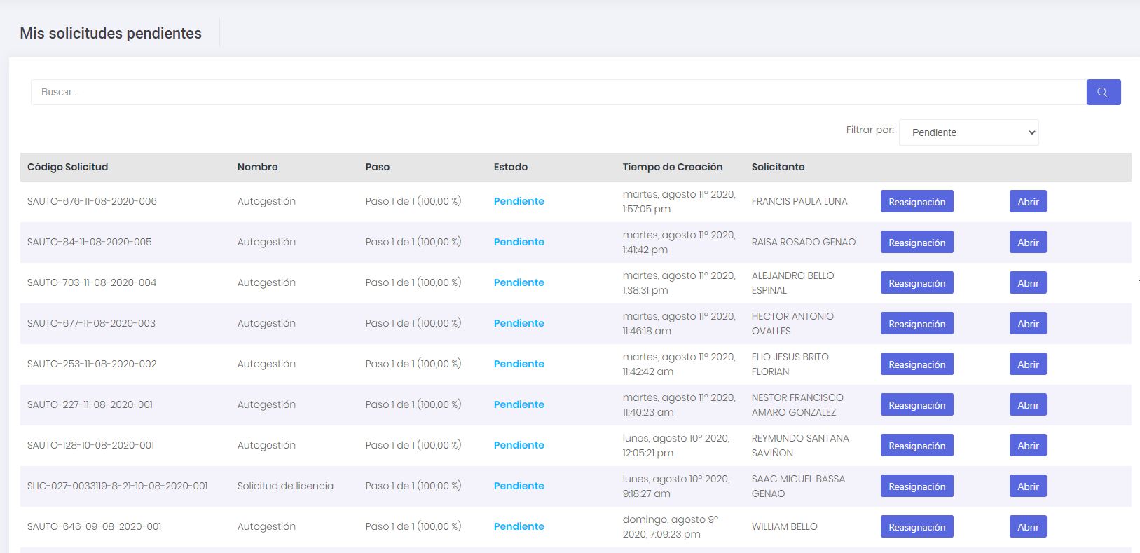Open ALEJANDRO BELLO ESPINAL's request
Screen dimensions: 1140x553
(1027, 283)
